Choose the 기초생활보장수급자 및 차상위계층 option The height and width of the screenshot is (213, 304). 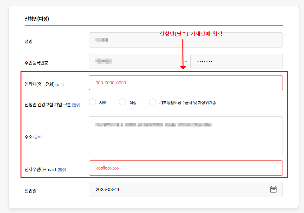pyautogui.click(x=152, y=102)
